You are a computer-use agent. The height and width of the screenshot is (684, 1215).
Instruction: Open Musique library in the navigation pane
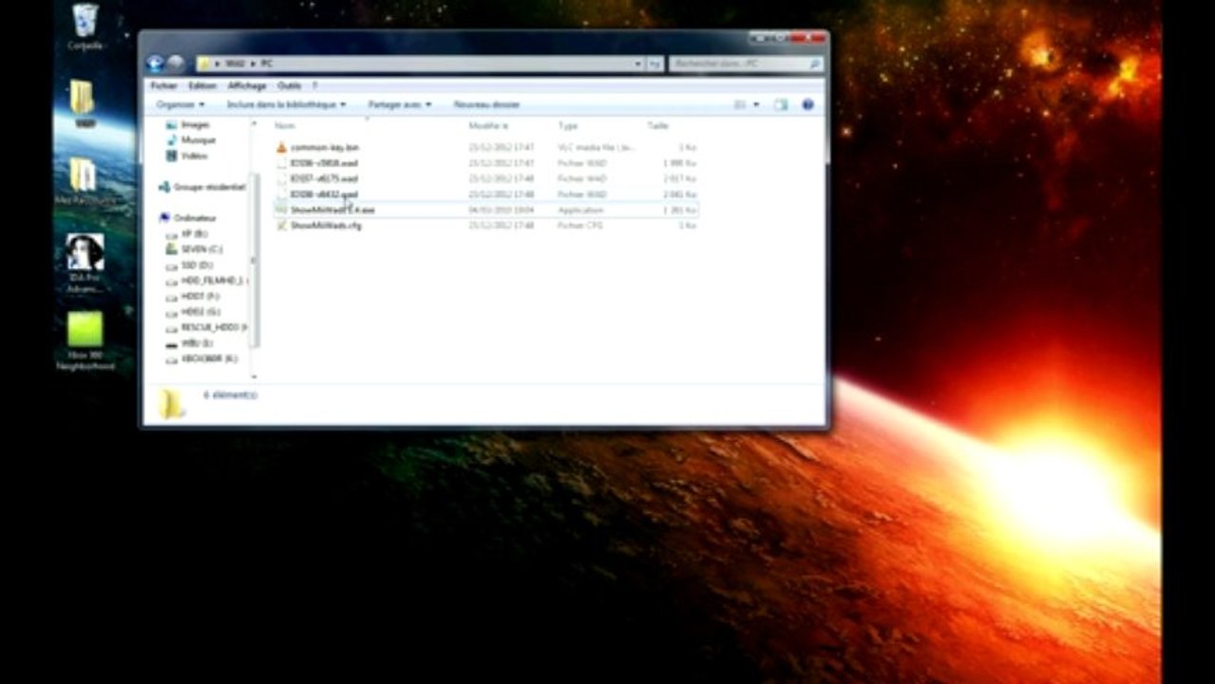pos(198,140)
